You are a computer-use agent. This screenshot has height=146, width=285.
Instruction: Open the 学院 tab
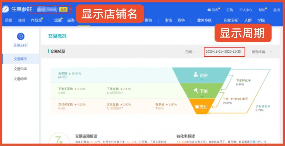[x=261, y=20]
